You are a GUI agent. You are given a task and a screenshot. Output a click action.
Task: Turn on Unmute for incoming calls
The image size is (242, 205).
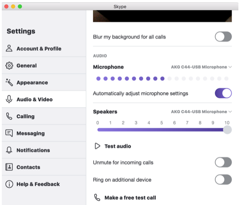tap(223, 162)
